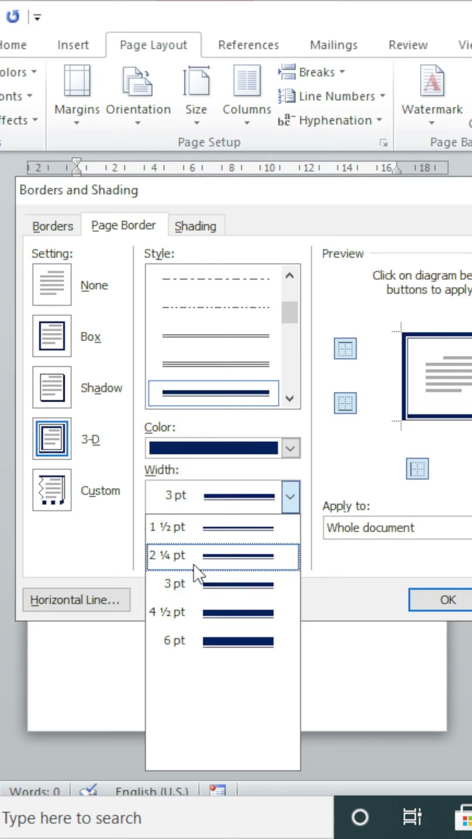Click the Repeat icon in quick access toolbar
This screenshot has width=472, height=839.
point(13,17)
